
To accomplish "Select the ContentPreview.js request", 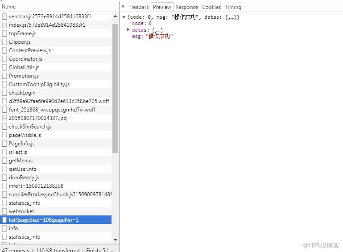I will click(x=57, y=50).
